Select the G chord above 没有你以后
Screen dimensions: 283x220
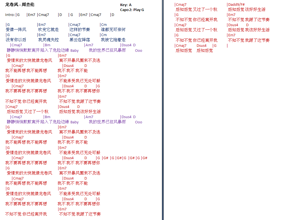coord(8,35)
